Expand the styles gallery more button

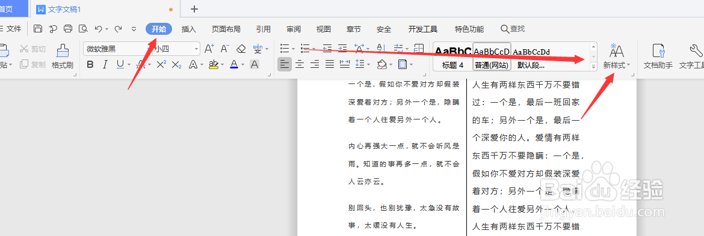point(593,66)
